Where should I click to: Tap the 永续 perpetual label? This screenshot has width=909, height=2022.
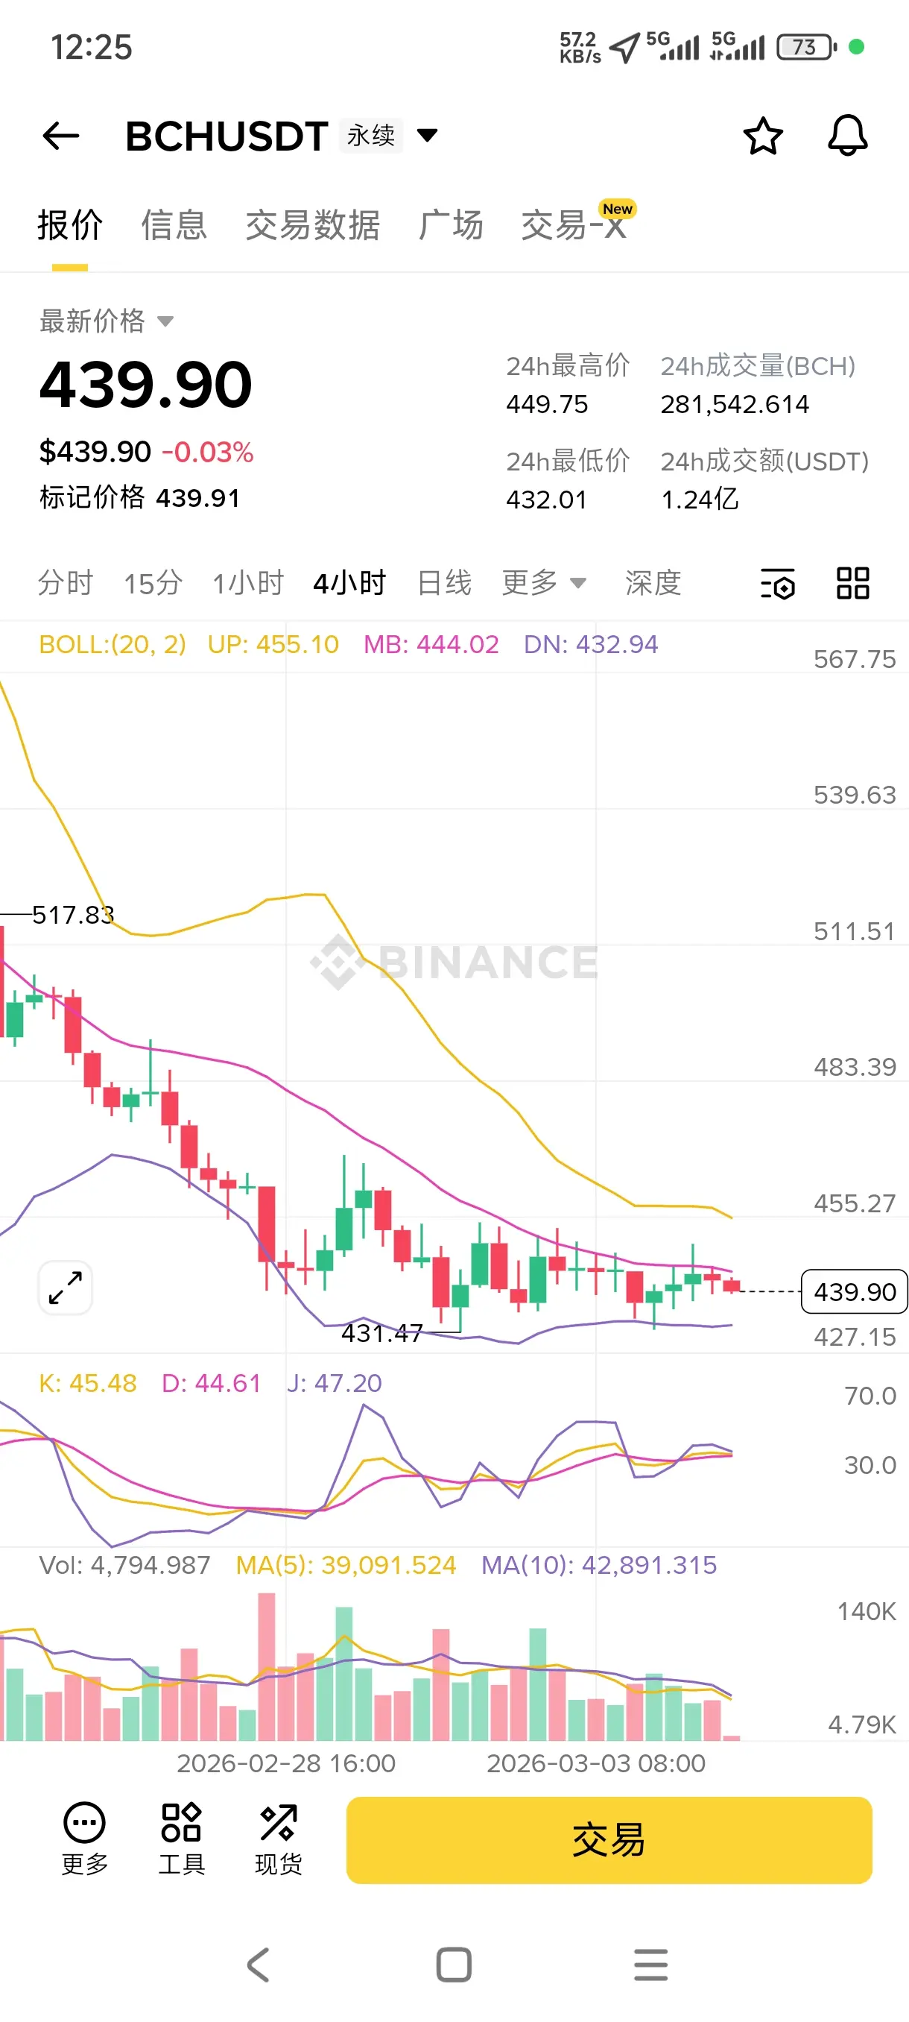[371, 135]
